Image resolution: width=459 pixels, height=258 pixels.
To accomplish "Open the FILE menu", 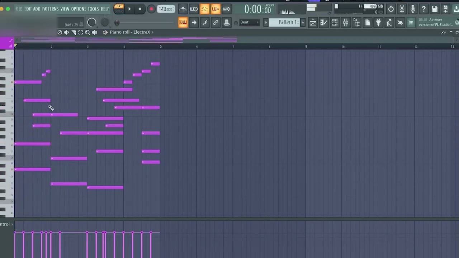I will pos(19,9).
